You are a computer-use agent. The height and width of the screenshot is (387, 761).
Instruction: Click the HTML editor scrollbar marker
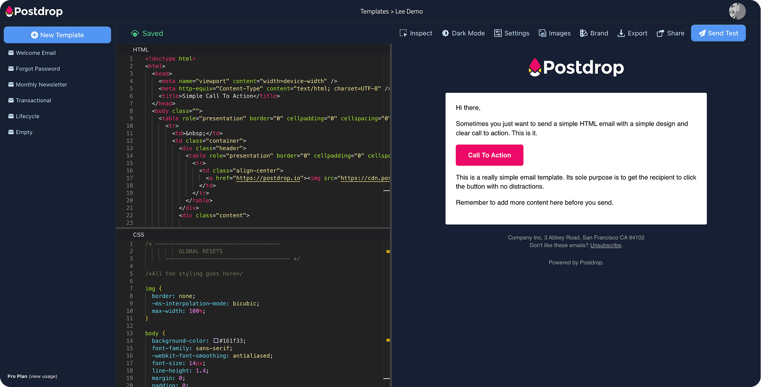click(386, 191)
